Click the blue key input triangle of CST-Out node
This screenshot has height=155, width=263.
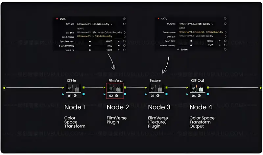point(187,94)
